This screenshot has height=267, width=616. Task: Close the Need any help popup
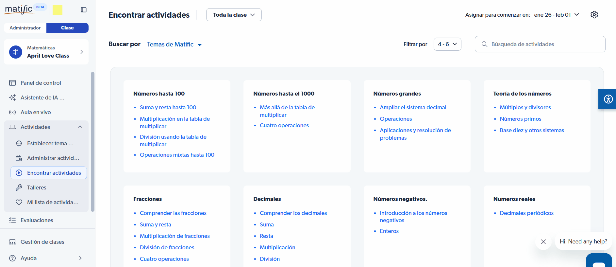pyautogui.click(x=543, y=242)
